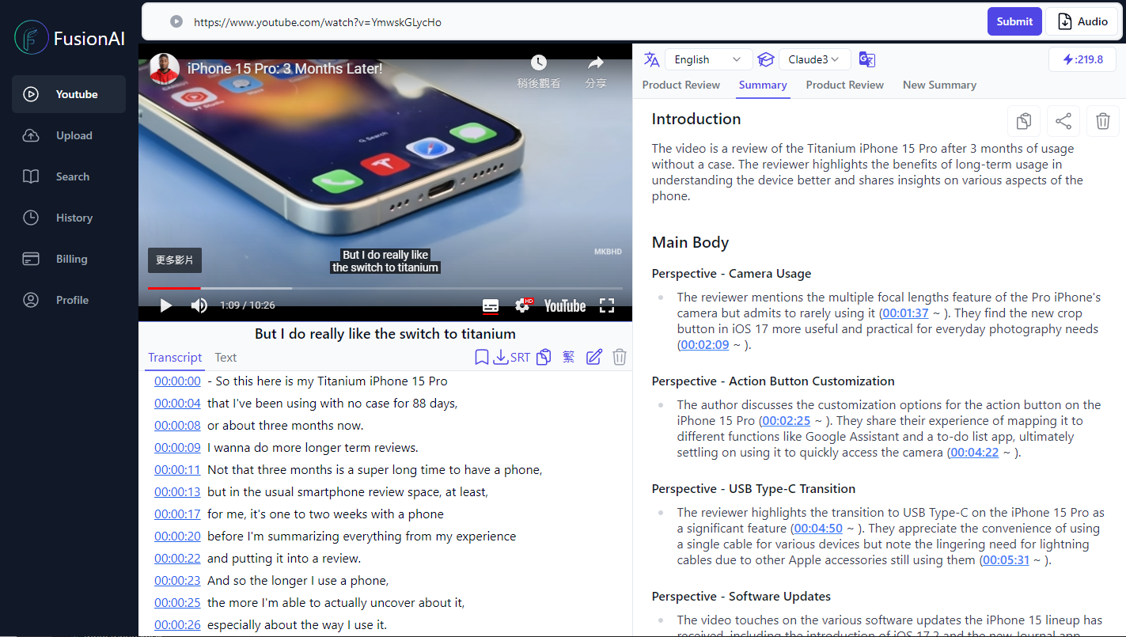Jump to transcript timestamp 00:00:17
Viewport: 1126px width, 637px height.
(177, 514)
